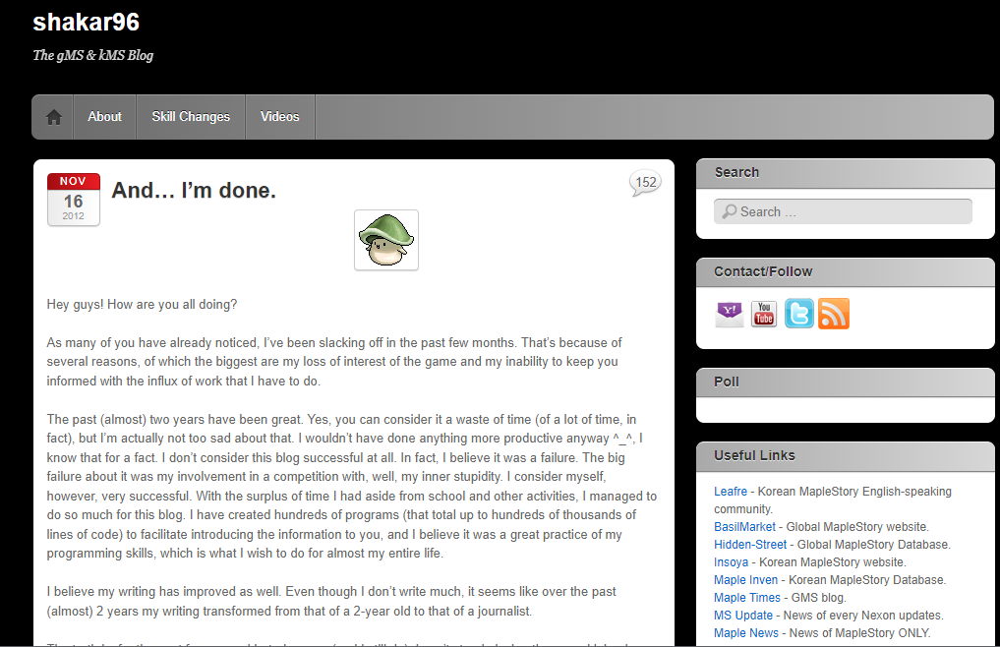Screen dimensions: 1000x647
Task: Open the Twitter follow icon
Action: coord(798,314)
